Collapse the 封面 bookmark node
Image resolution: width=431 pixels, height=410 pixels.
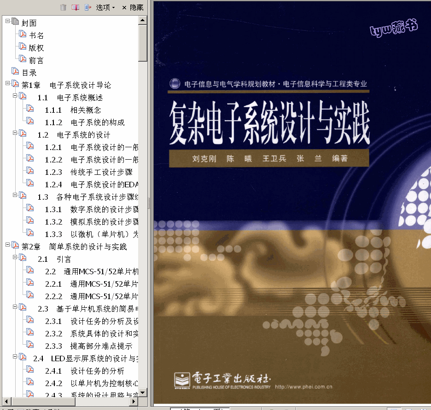tap(8, 21)
